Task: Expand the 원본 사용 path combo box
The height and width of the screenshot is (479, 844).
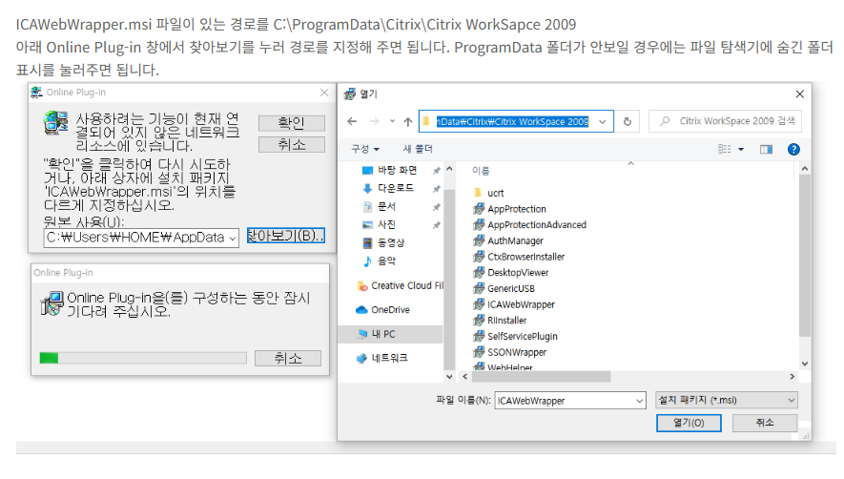Action: pyautogui.click(x=233, y=238)
